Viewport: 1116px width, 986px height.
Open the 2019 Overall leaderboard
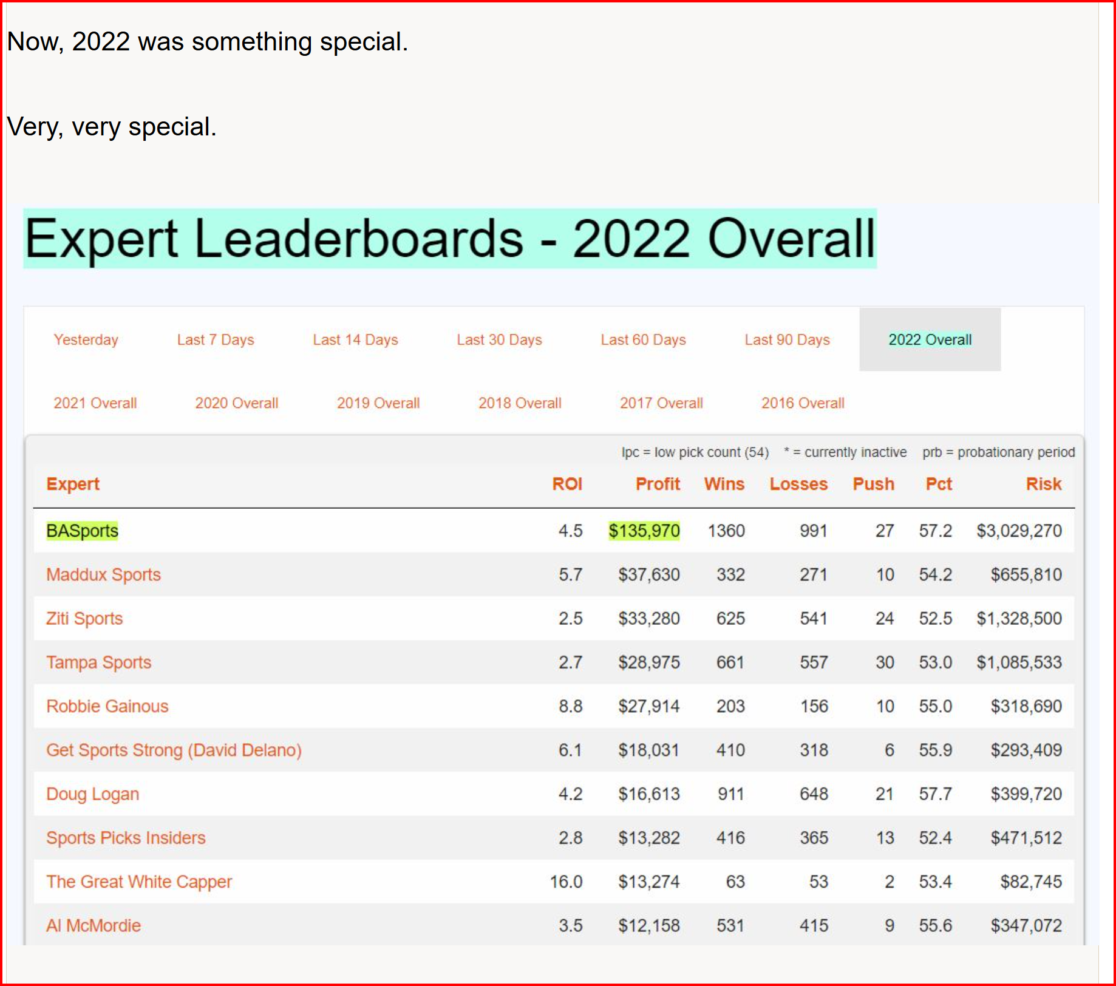click(x=378, y=403)
